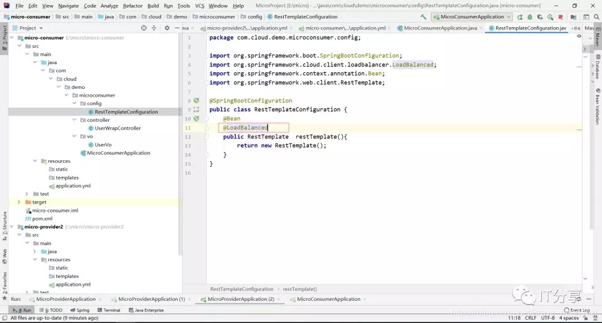Open the Project panel settings gear

tap(167, 28)
